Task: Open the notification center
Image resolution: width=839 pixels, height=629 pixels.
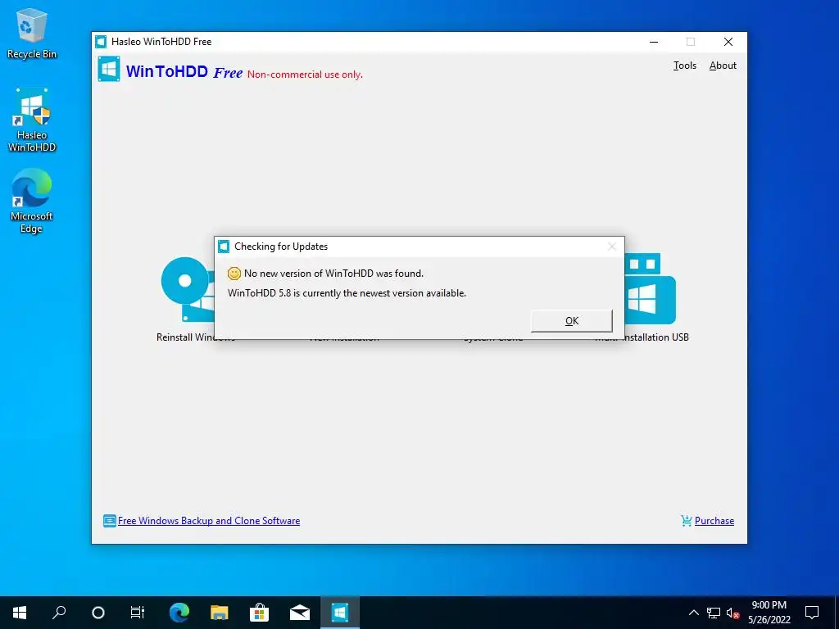Action: (x=812, y=613)
